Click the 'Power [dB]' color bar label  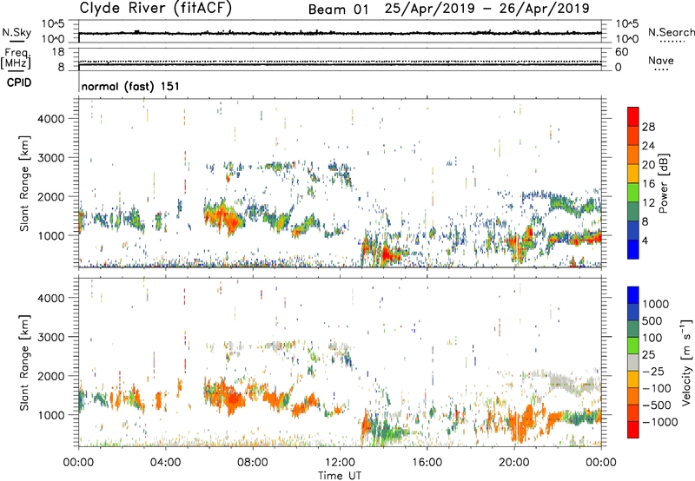click(664, 183)
